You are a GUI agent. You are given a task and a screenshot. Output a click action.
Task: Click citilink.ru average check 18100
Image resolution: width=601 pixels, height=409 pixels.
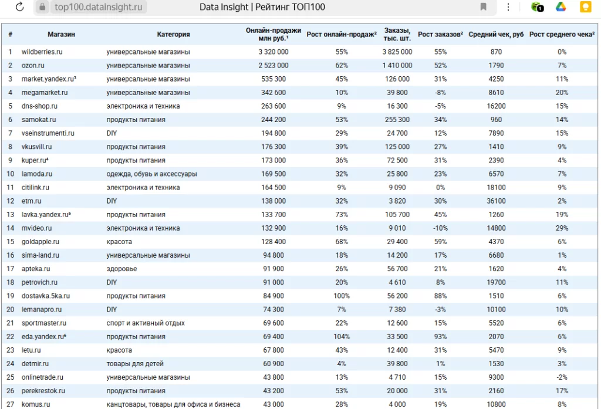pos(496,187)
